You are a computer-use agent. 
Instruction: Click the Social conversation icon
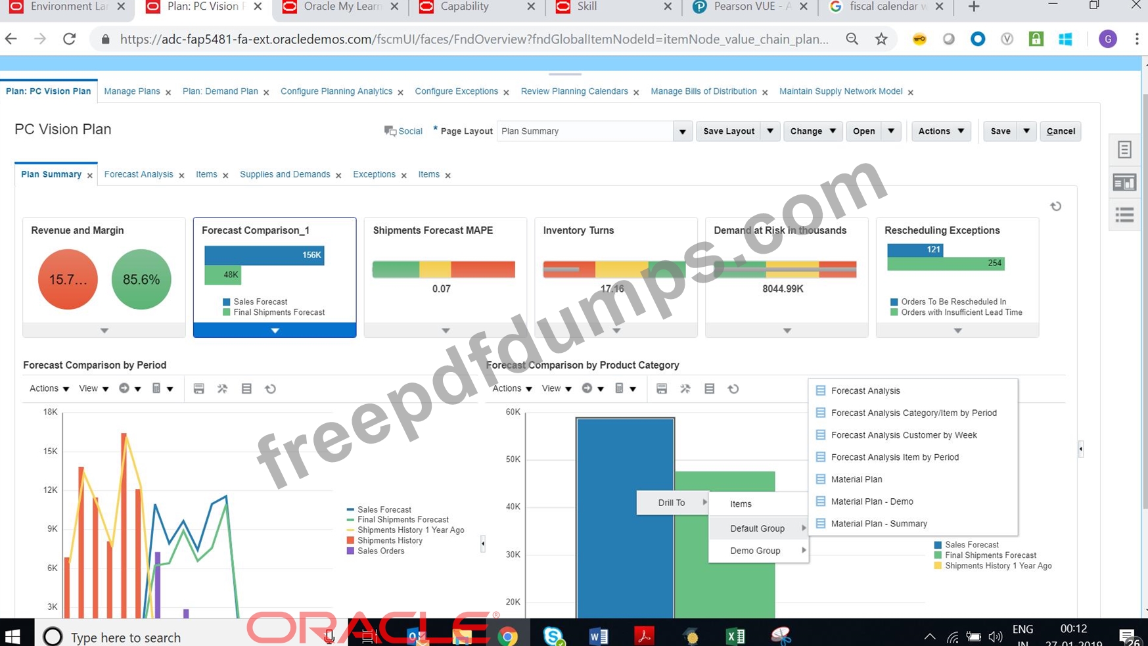pyautogui.click(x=390, y=131)
